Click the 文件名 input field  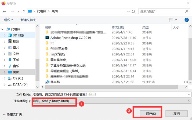(x=110, y=95)
